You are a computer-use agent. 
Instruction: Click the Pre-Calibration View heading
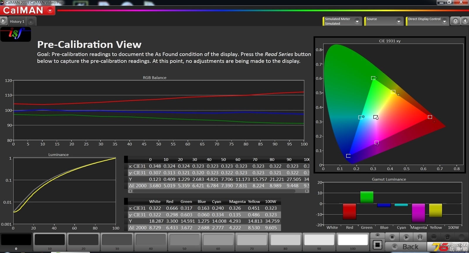(x=89, y=45)
